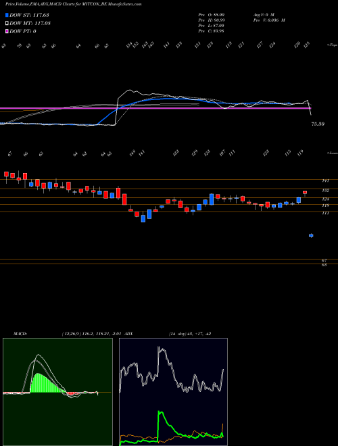Click the ADX '(14 day) 48, +17, -42' values
The width and height of the screenshot is (338, 446).
point(190,333)
